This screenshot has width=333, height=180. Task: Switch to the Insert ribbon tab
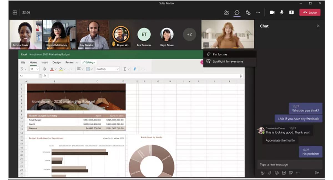[45, 63]
